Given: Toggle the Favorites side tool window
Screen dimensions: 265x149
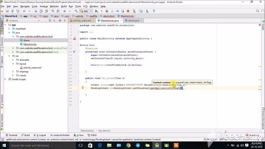Looking at the screenshot, I should (2, 101).
